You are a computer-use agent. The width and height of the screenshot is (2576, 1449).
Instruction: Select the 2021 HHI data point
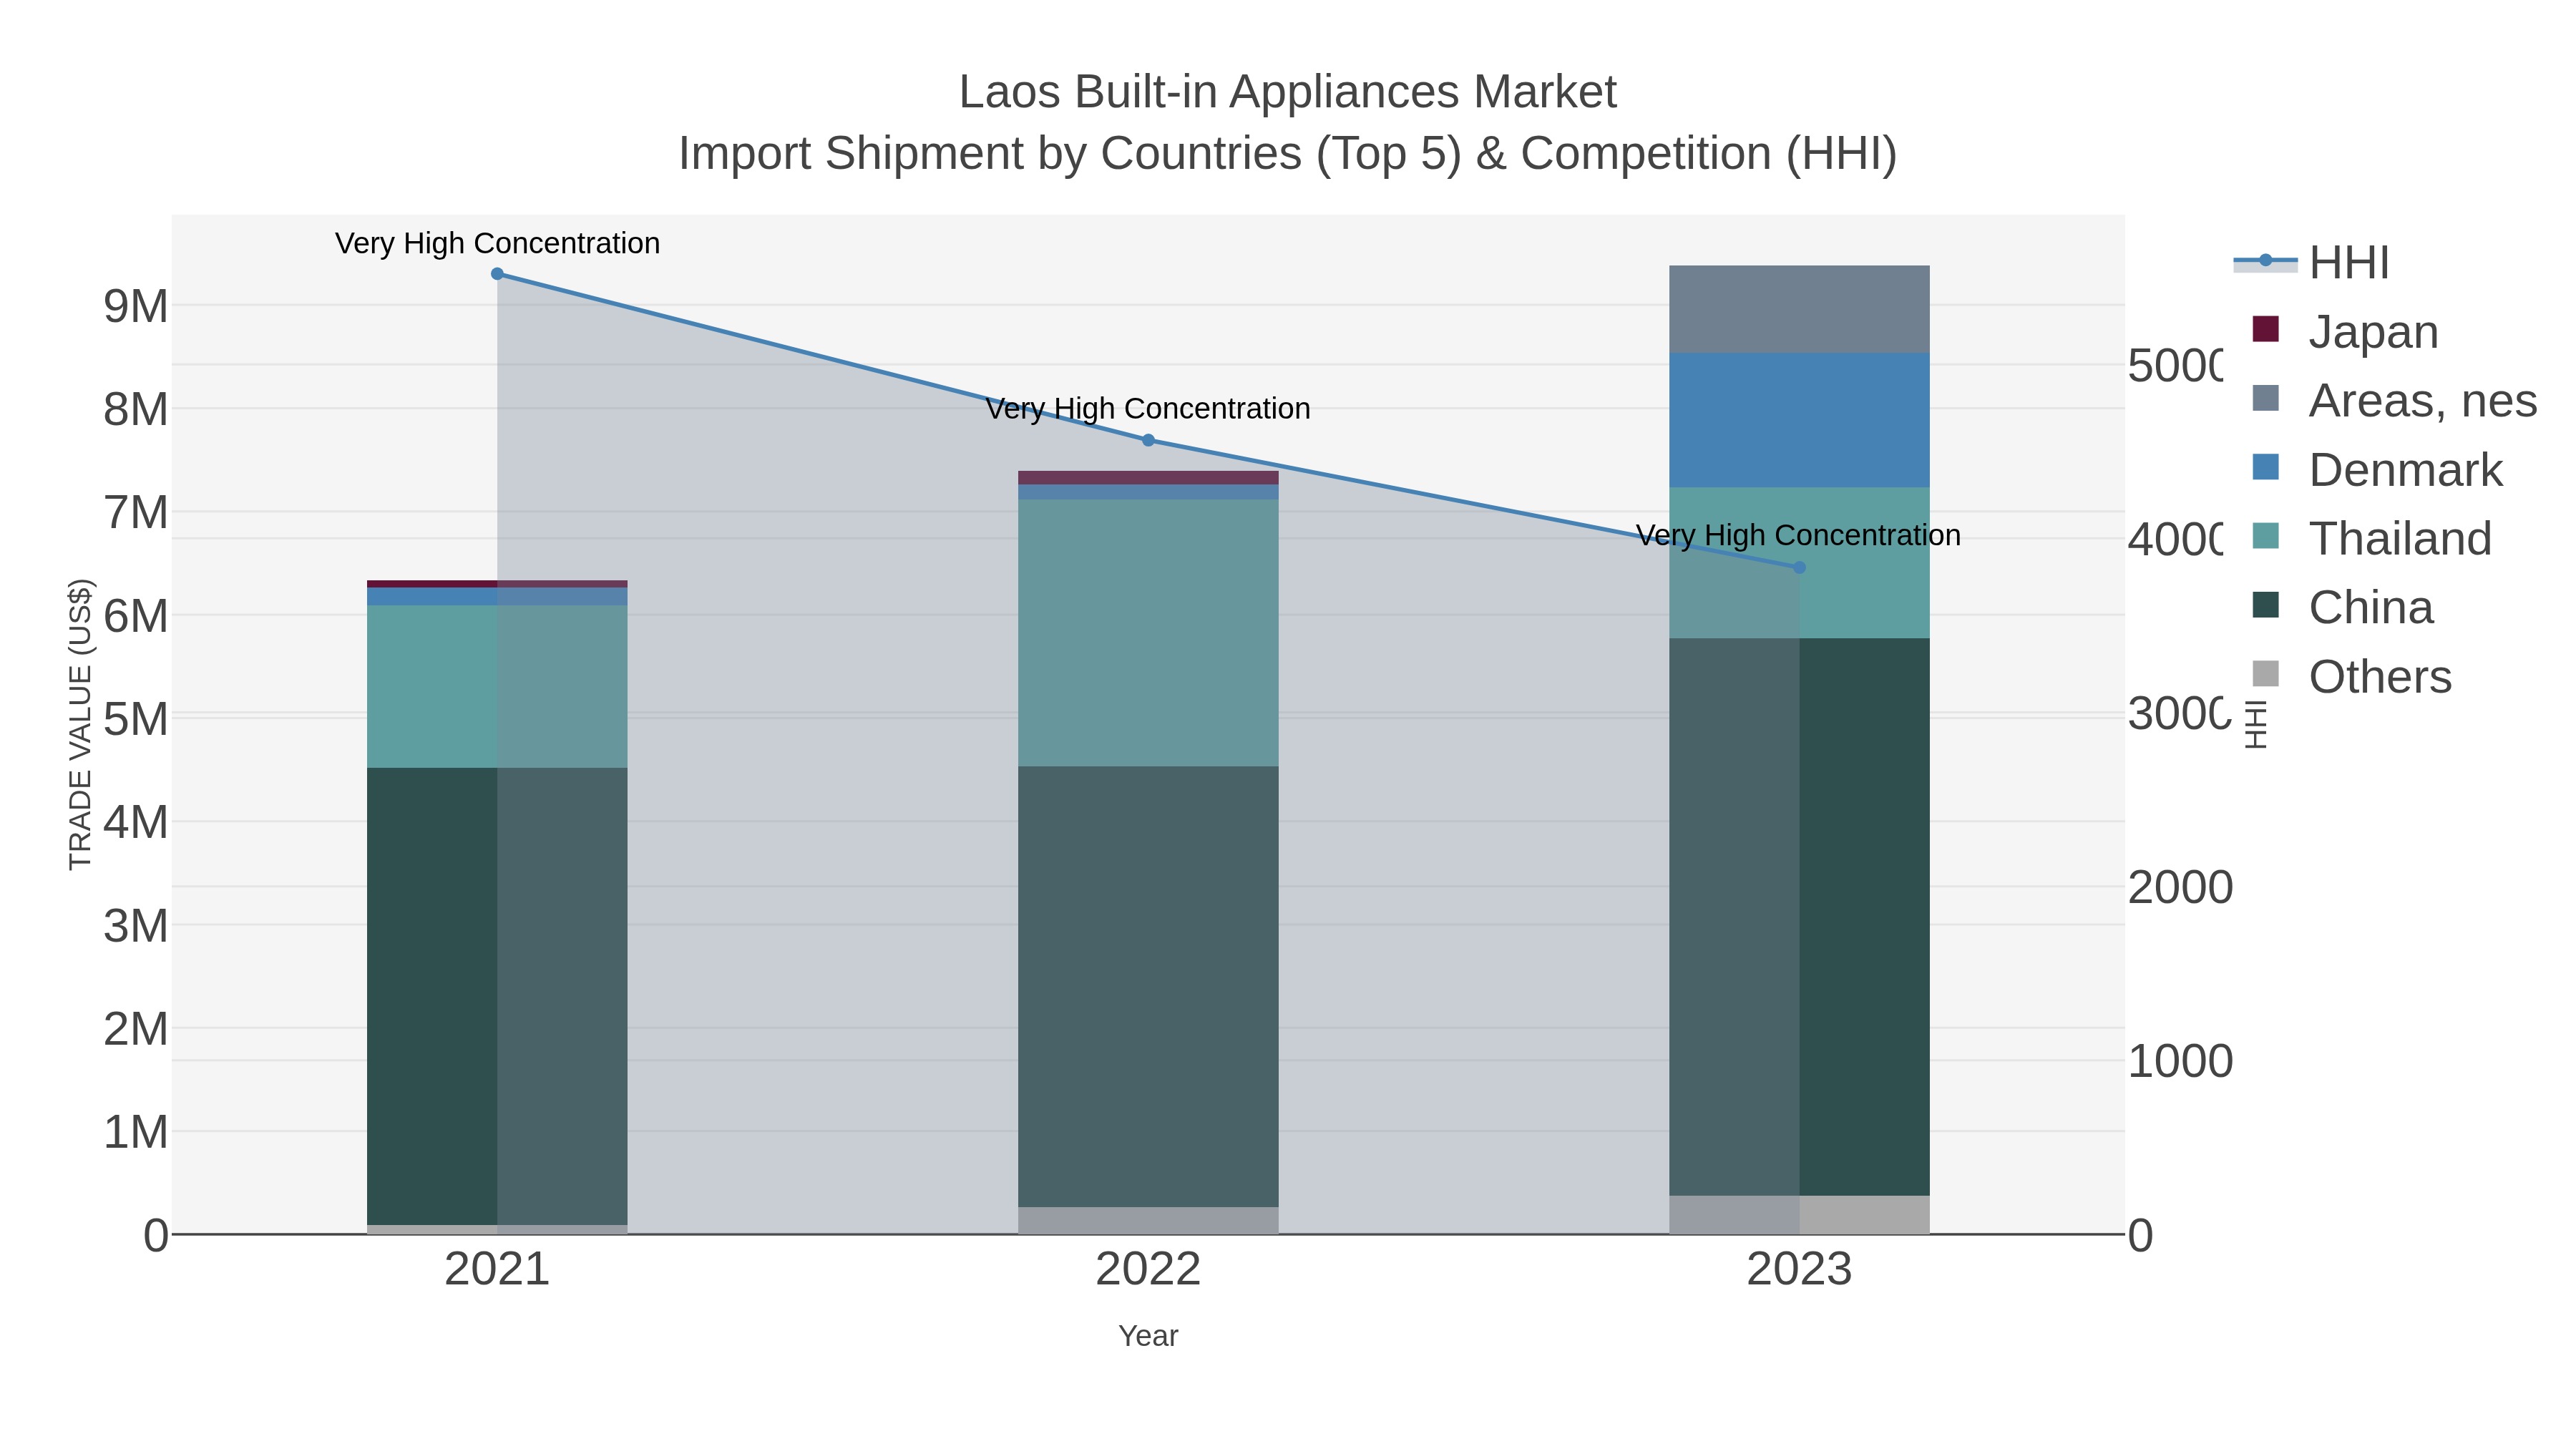click(497, 274)
